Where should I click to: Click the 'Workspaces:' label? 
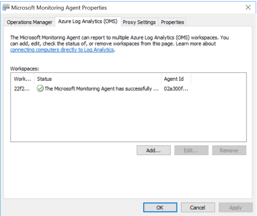pyautogui.click(x=25, y=69)
